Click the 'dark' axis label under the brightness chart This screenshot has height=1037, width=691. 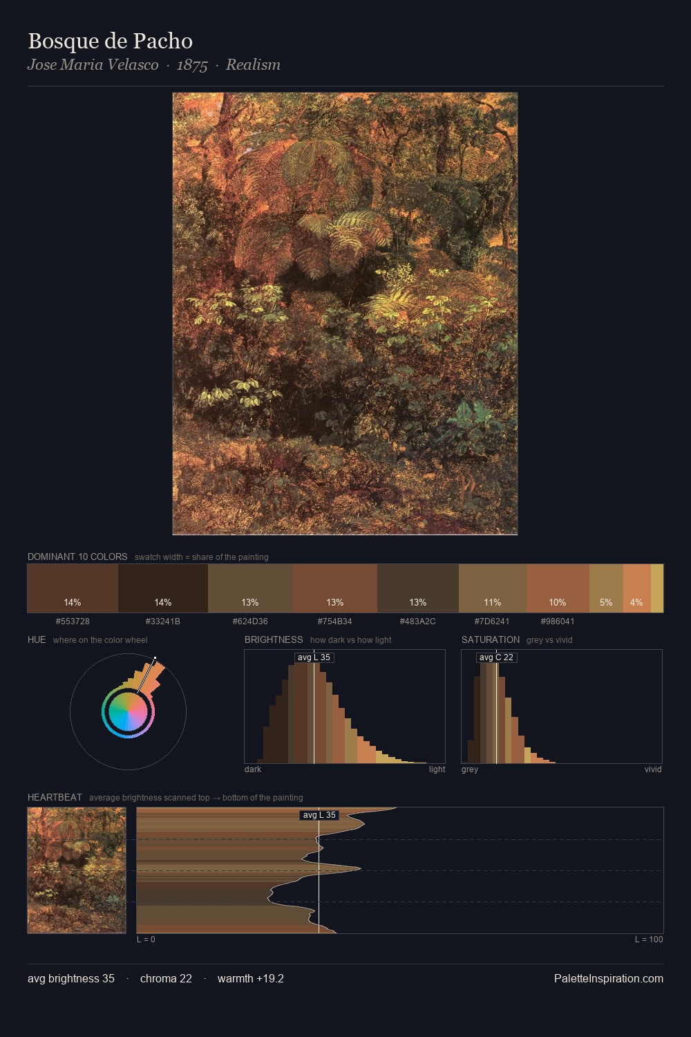253,769
